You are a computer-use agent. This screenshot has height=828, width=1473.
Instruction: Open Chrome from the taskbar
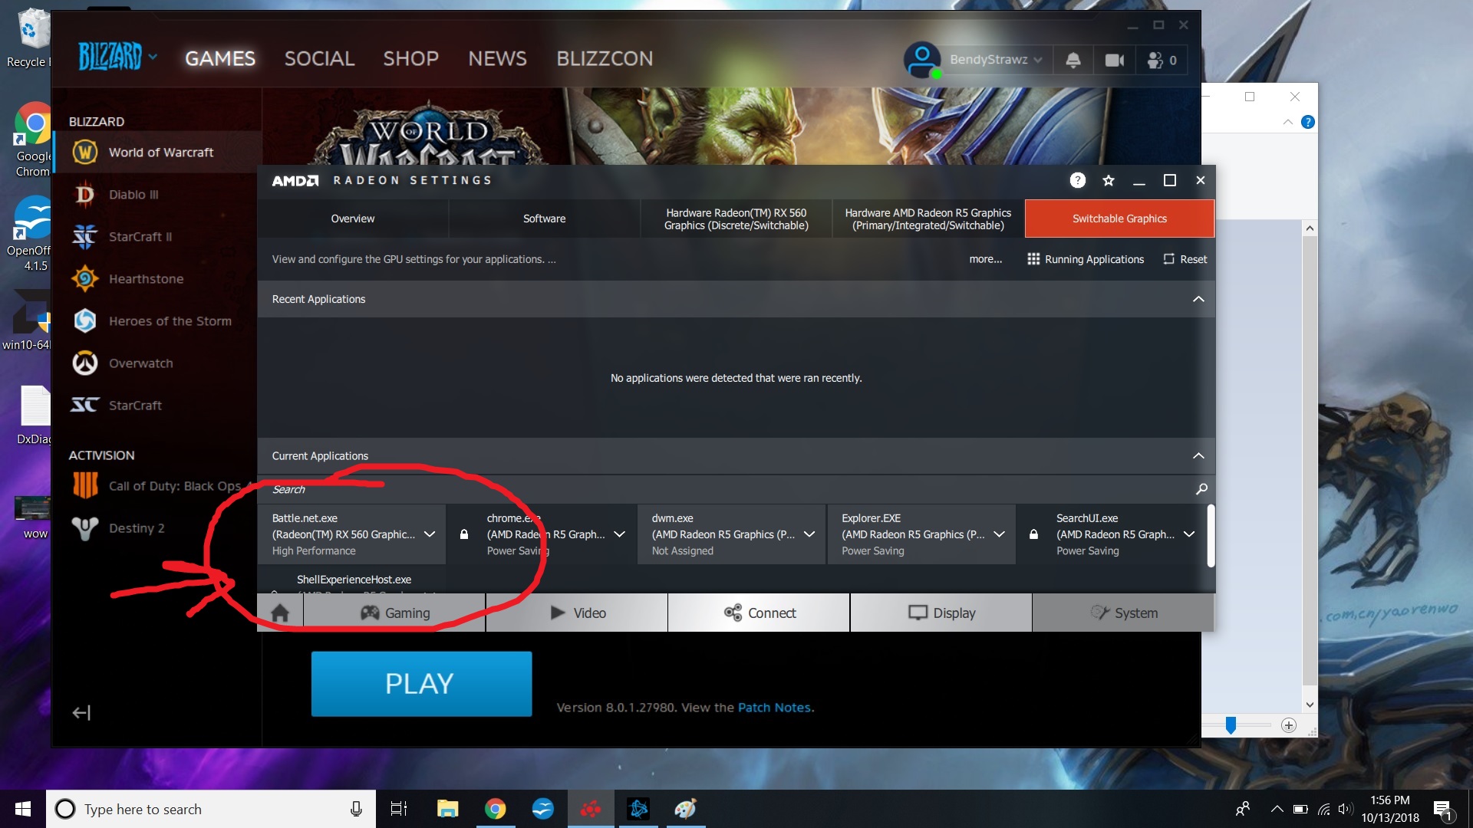pyautogui.click(x=495, y=809)
